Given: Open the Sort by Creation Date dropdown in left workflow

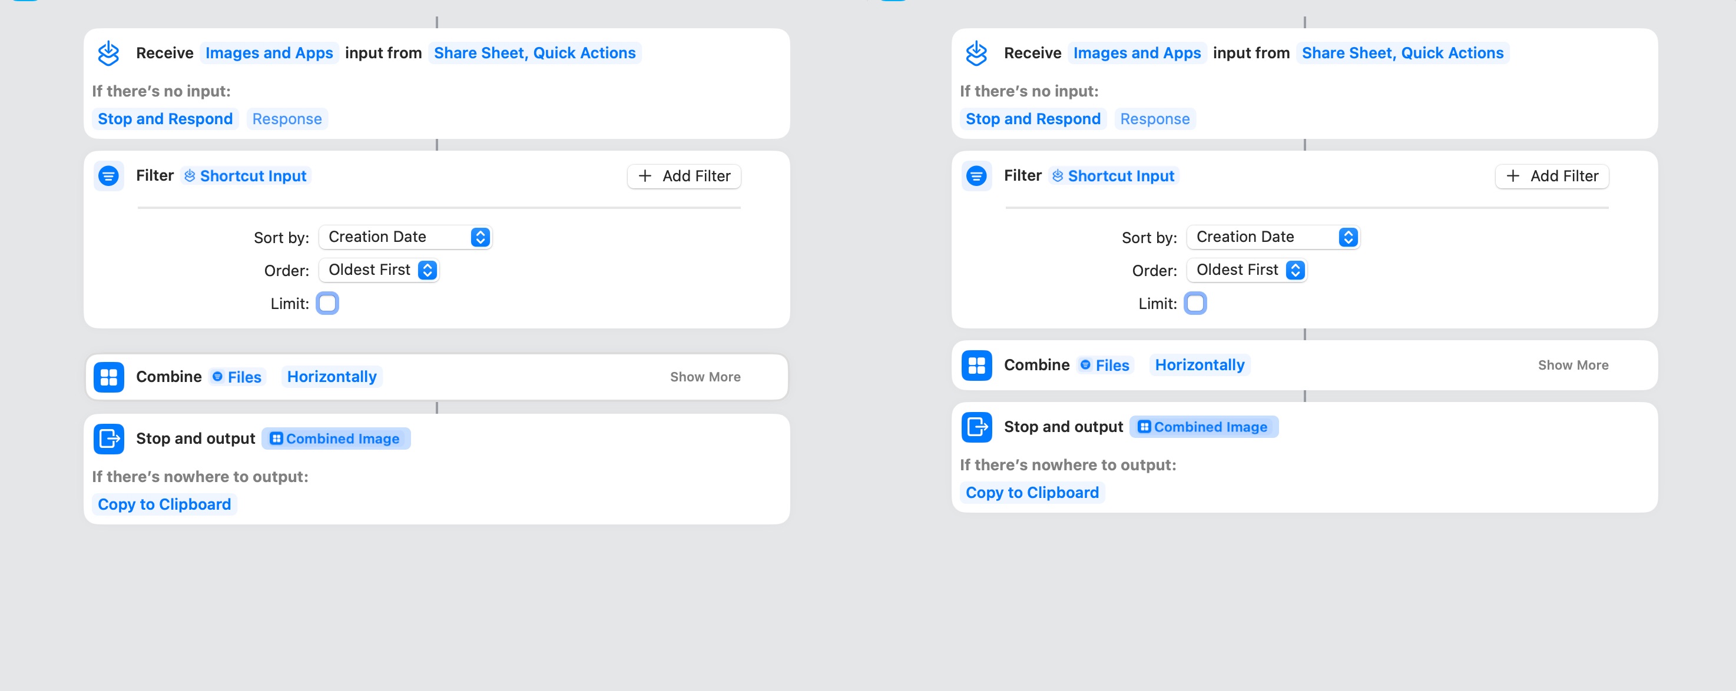Looking at the screenshot, I should coord(406,237).
